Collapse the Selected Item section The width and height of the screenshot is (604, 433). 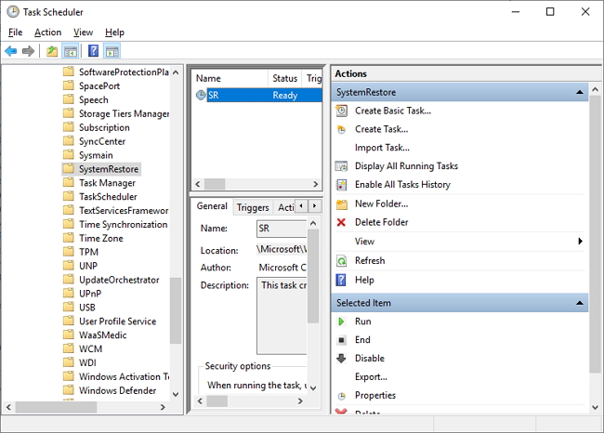click(x=580, y=303)
